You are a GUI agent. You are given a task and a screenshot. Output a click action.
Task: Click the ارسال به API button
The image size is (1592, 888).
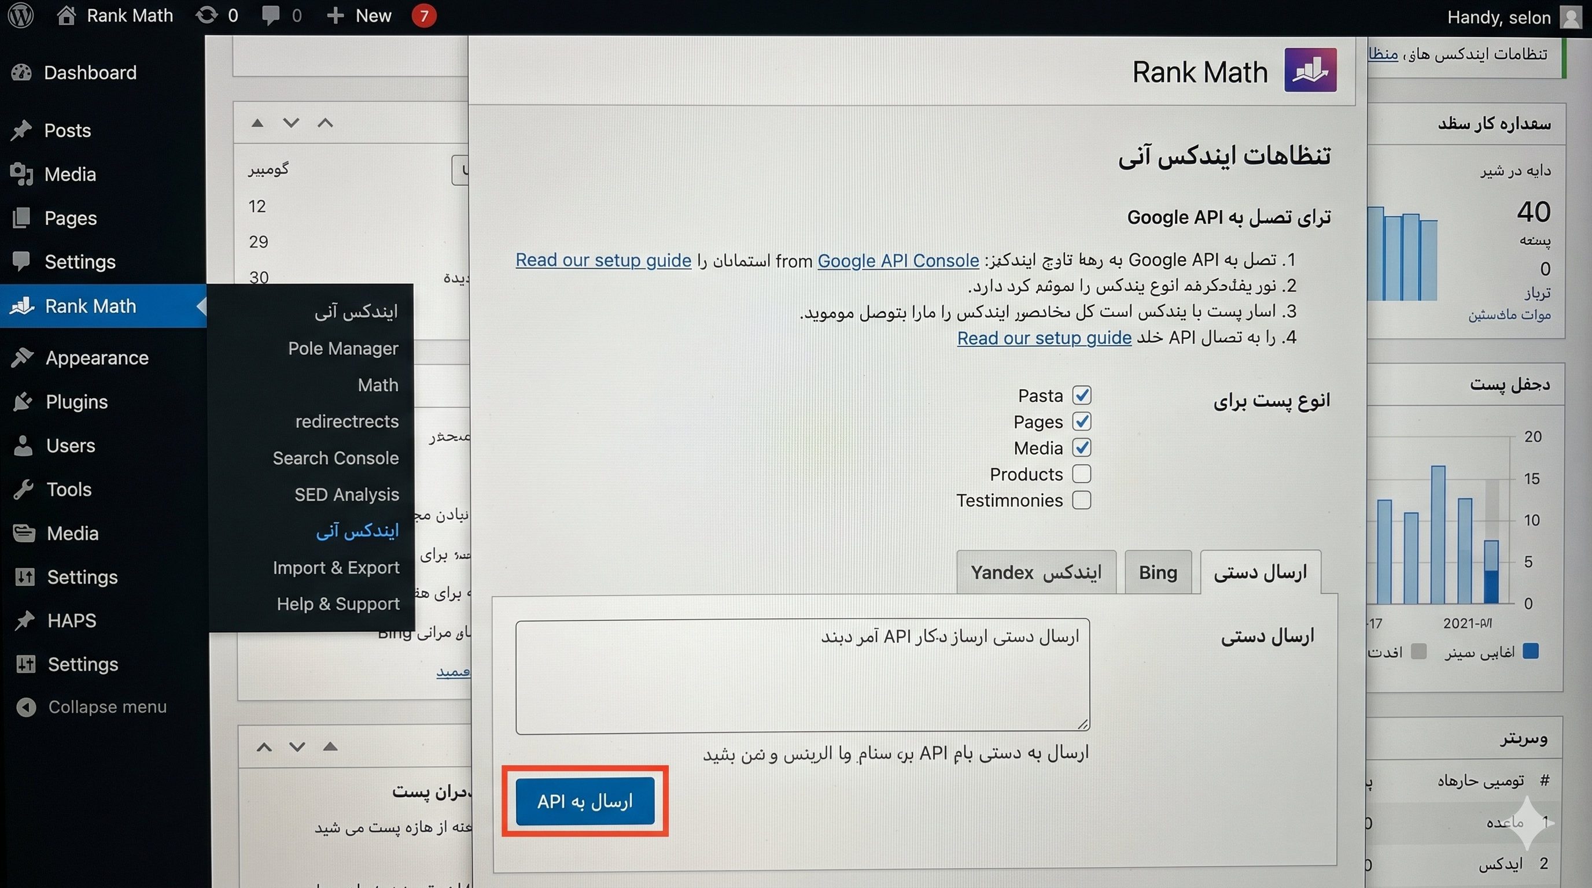585,801
